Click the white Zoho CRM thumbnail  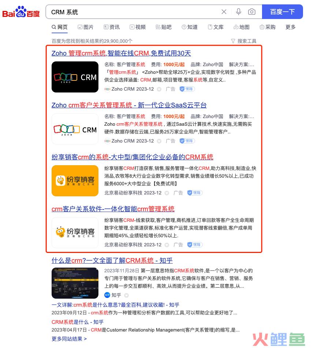pyautogui.click(x=75, y=129)
